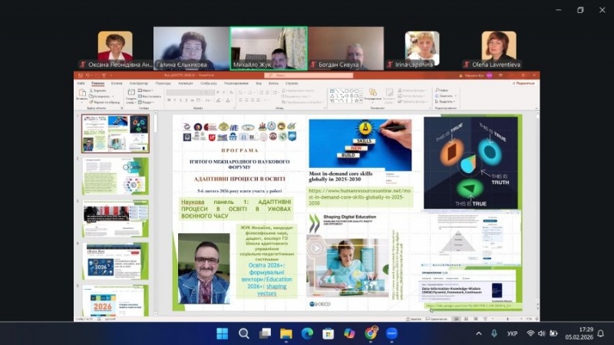Open the Layout dropdown in Slides group

(146, 90)
